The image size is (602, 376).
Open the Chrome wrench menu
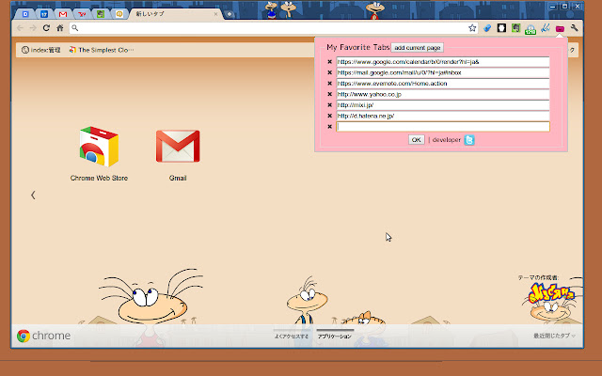click(575, 28)
